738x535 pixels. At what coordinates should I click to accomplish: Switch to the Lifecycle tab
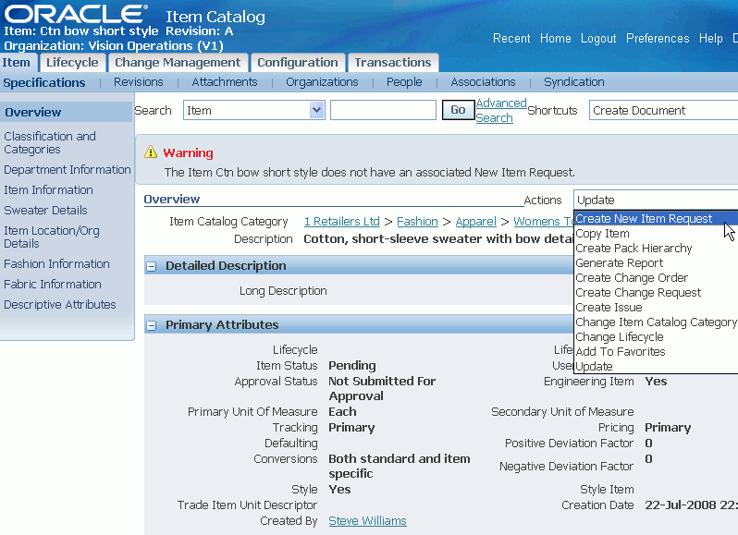(x=72, y=63)
